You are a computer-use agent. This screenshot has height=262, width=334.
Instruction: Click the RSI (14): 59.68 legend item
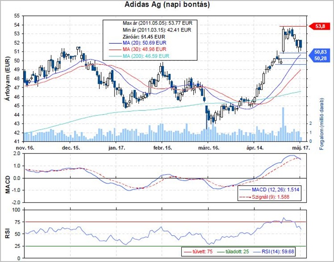(x=274, y=252)
